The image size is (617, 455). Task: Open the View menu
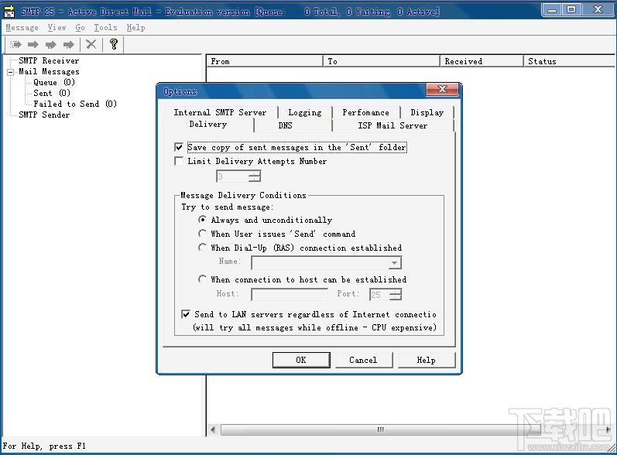click(x=57, y=28)
